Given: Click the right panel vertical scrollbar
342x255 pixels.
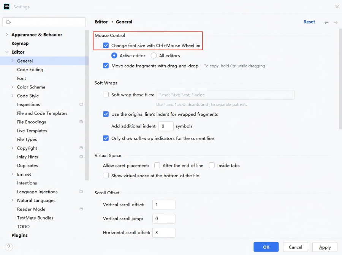Looking at the screenshot, I should coord(340,79).
